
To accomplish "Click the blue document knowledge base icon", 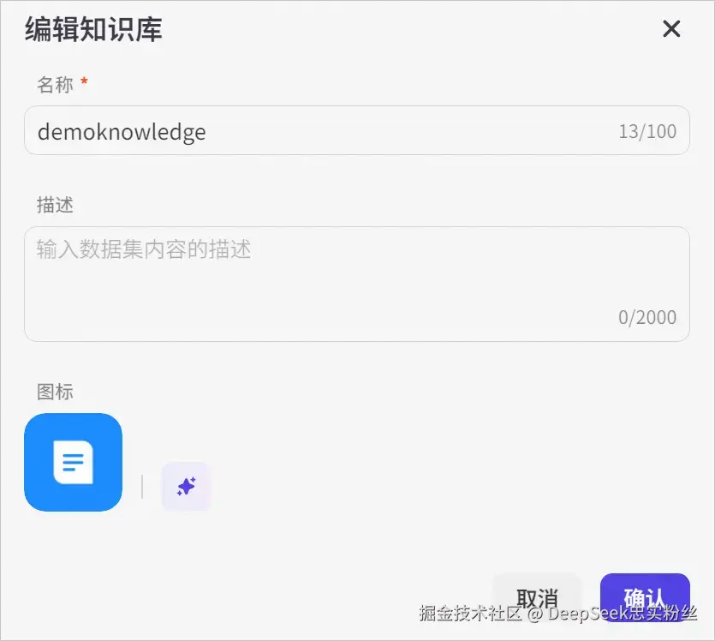I will [x=73, y=462].
